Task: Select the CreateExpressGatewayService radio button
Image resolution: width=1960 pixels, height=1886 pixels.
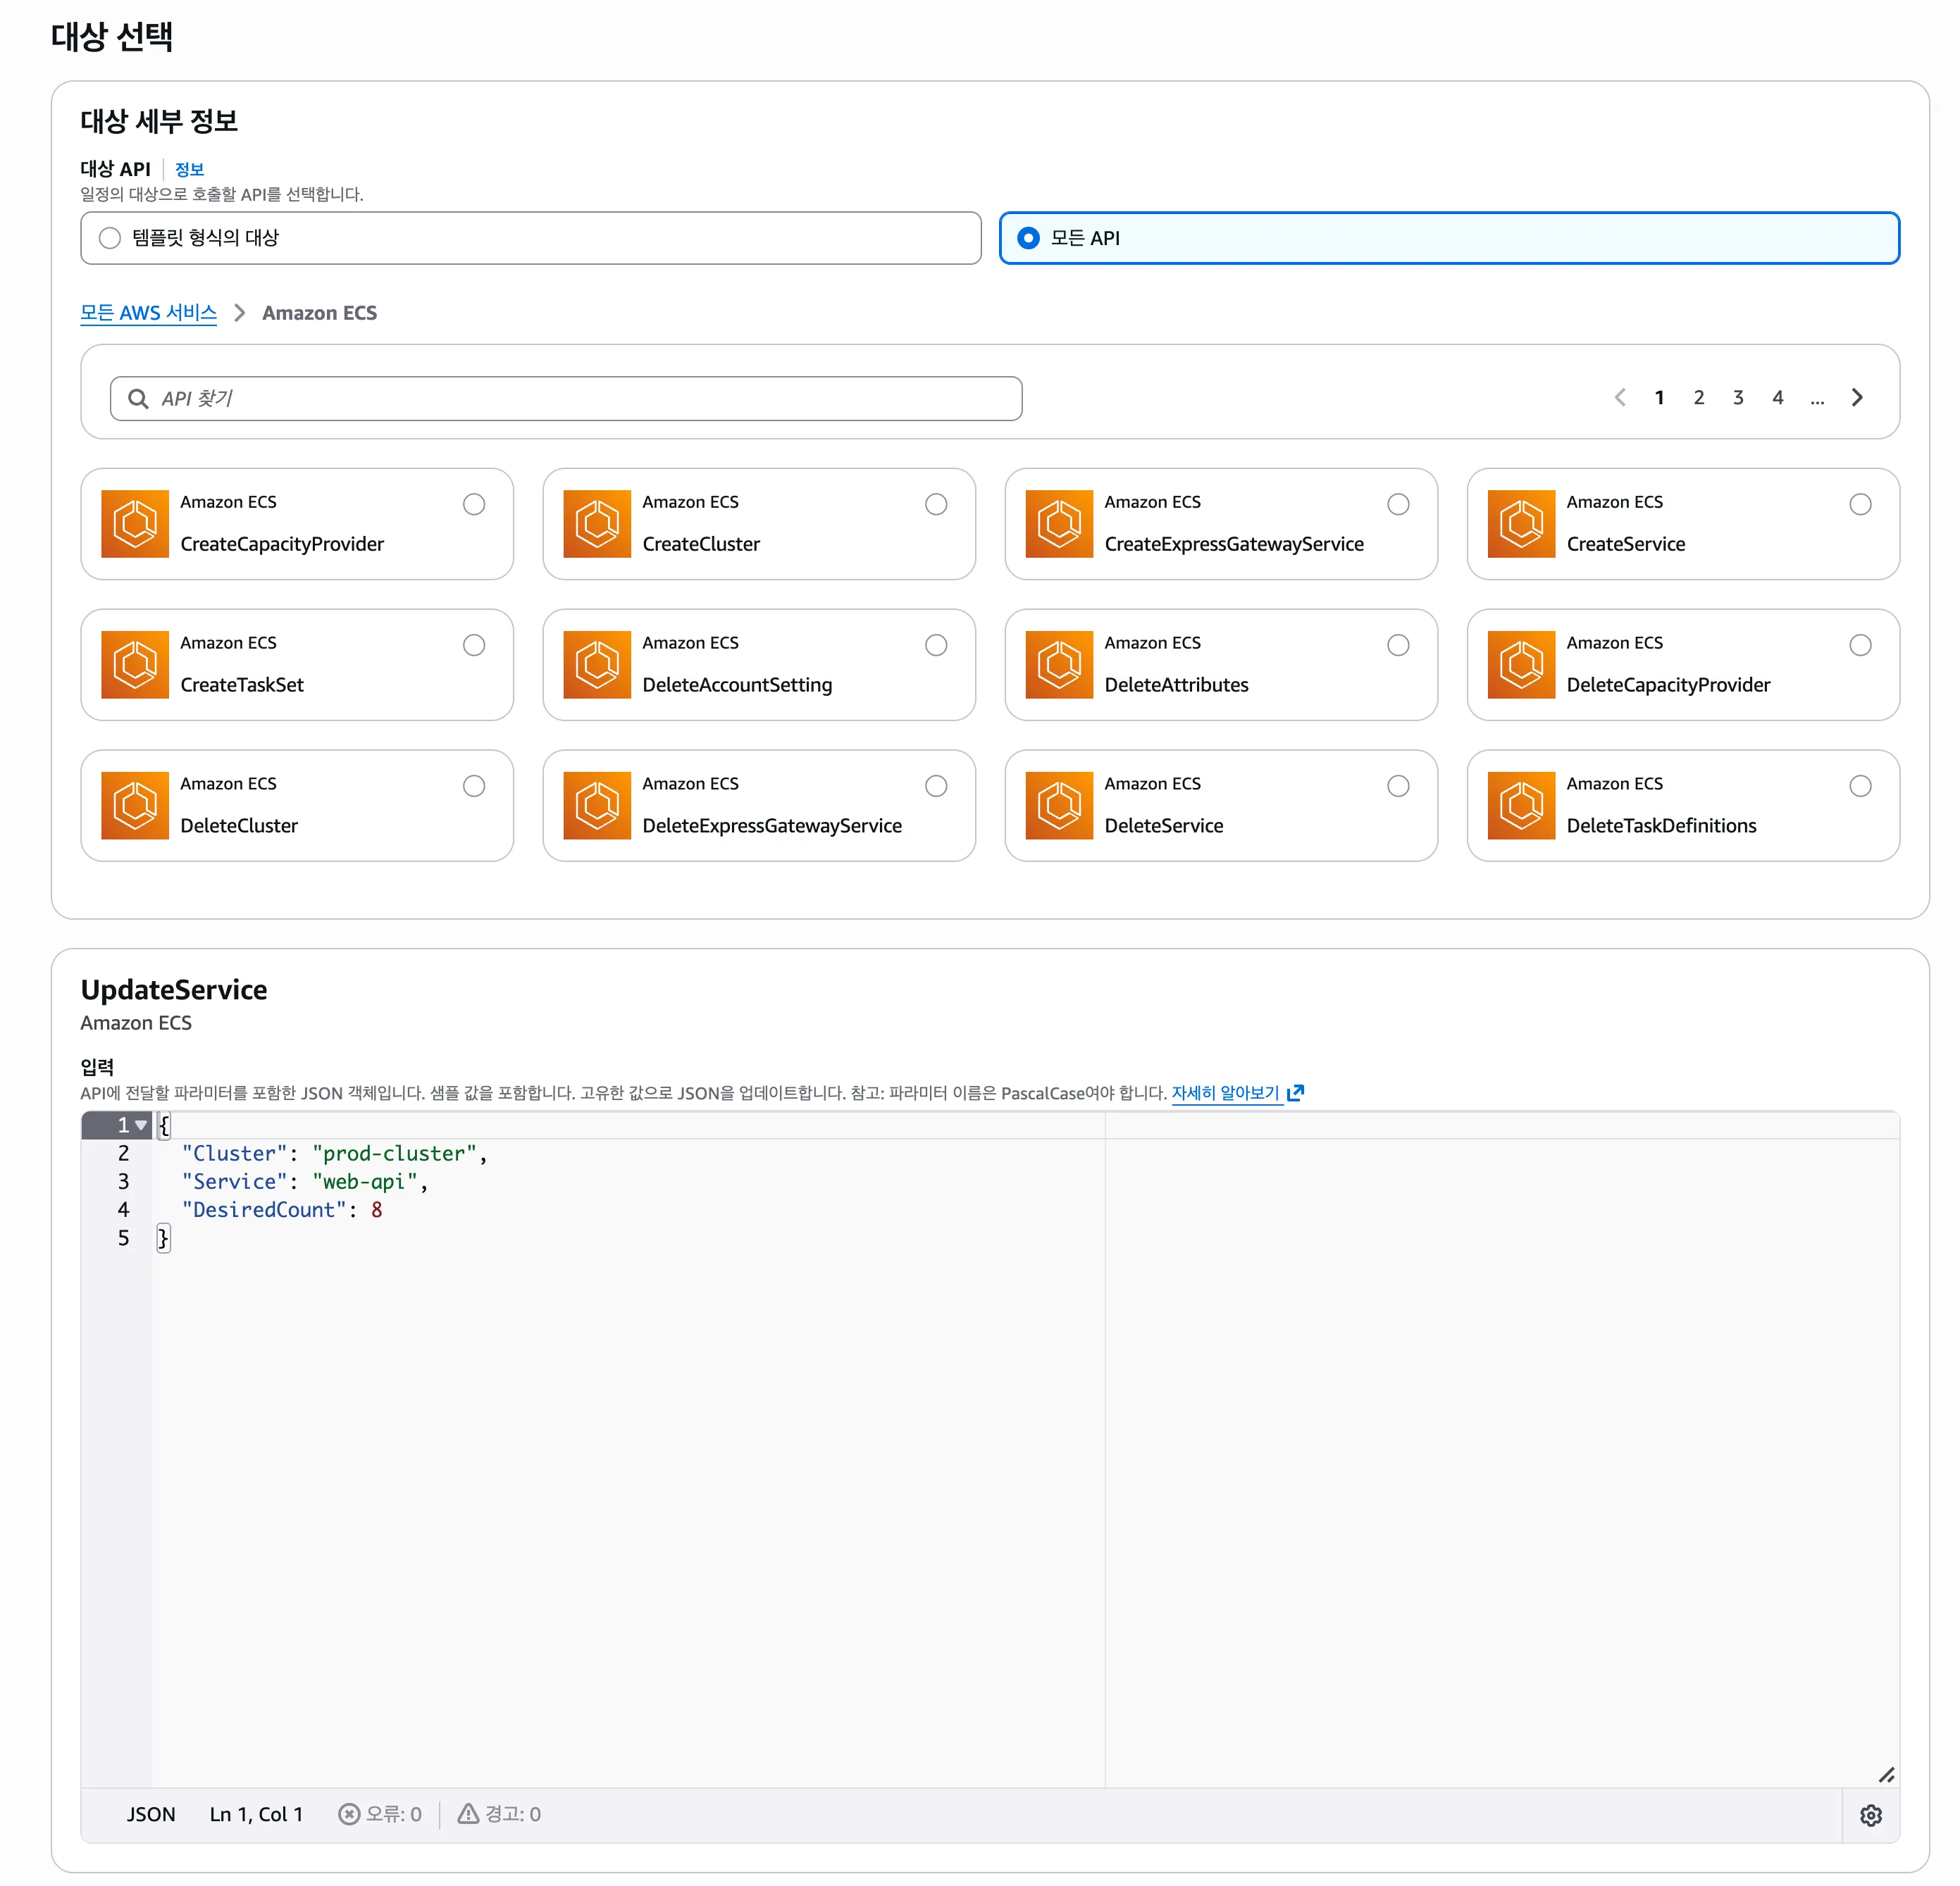Action: [x=1398, y=504]
